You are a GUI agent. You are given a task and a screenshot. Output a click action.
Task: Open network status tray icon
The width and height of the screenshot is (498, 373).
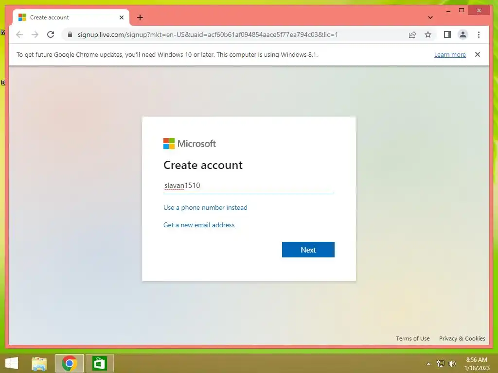[x=440, y=363]
